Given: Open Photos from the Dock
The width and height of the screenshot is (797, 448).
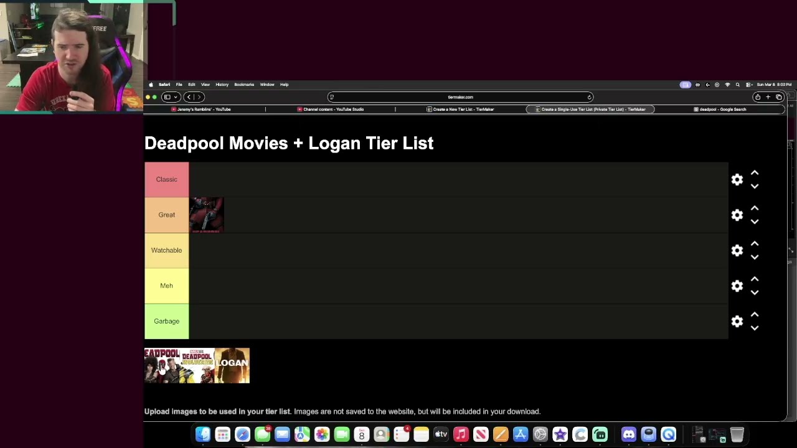Looking at the screenshot, I should [x=322, y=434].
